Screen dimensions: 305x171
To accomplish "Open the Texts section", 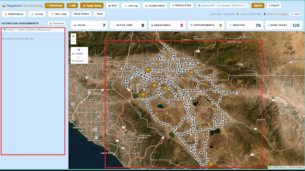I will (x=100, y=14).
